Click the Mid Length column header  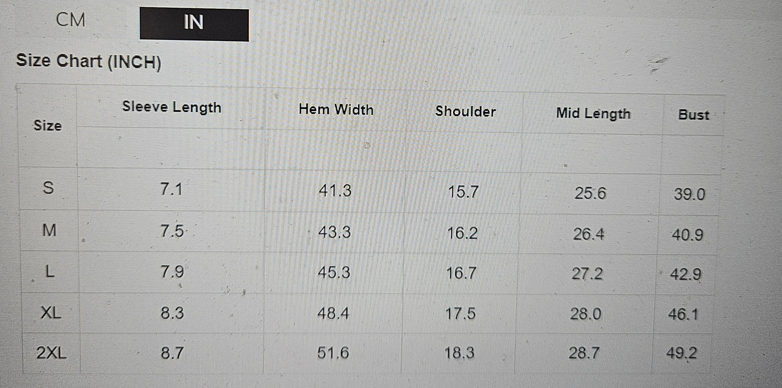click(x=593, y=114)
